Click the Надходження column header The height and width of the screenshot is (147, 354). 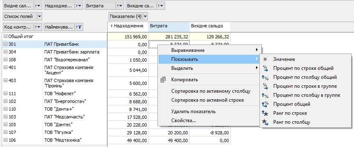click(x=128, y=26)
